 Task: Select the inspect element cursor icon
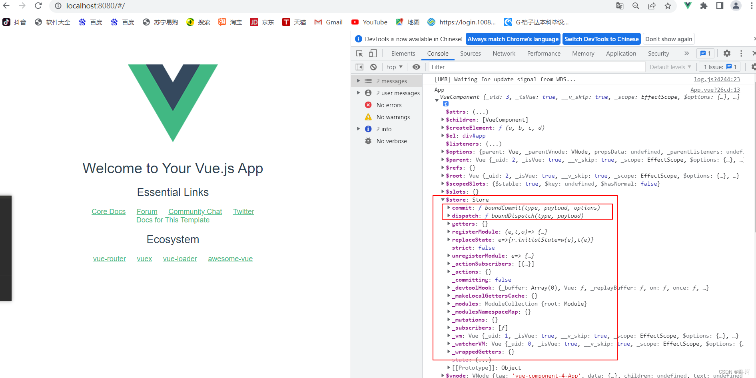[x=359, y=53]
